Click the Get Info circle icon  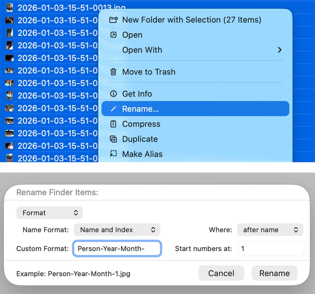point(113,94)
